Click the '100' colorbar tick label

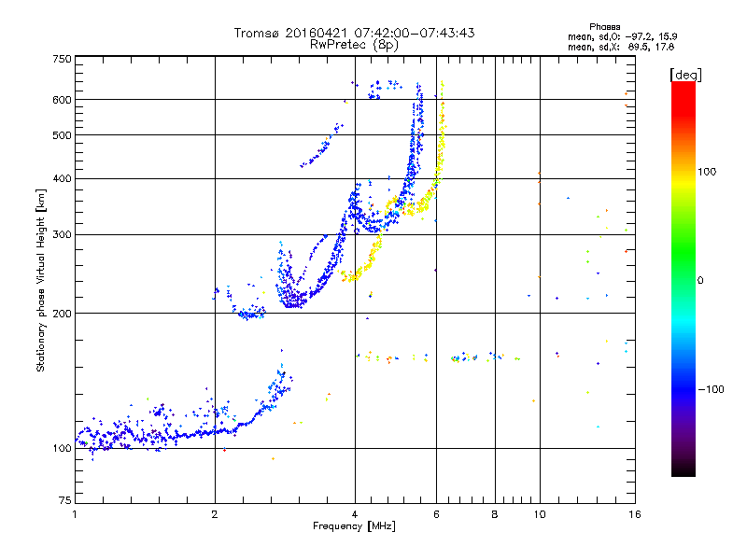coord(707,172)
